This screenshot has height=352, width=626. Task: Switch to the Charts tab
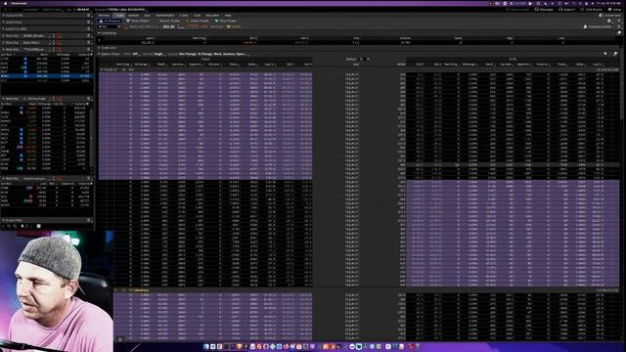184,16
